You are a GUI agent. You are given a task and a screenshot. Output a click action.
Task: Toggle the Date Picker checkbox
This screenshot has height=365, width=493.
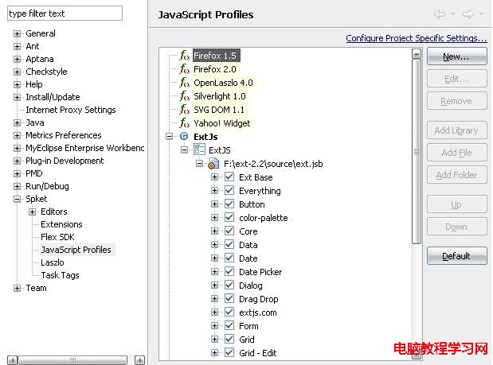click(x=229, y=271)
